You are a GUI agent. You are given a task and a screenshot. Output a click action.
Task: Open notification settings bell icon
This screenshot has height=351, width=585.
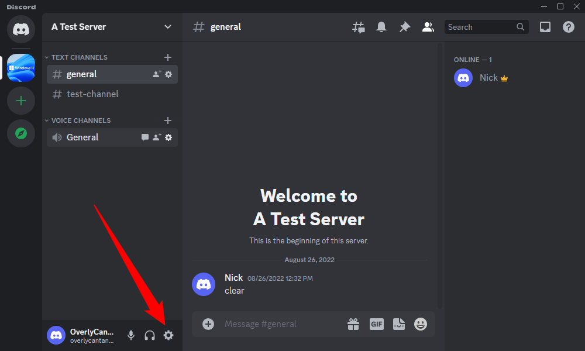click(381, 27)
